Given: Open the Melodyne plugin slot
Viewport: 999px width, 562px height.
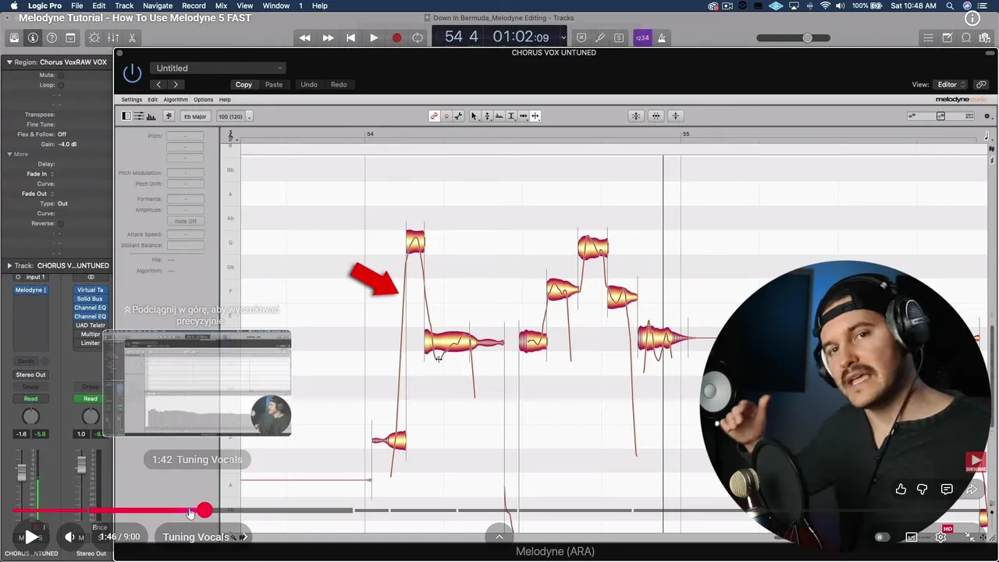Looking at the screenshot, I should [x=31, y=290].
